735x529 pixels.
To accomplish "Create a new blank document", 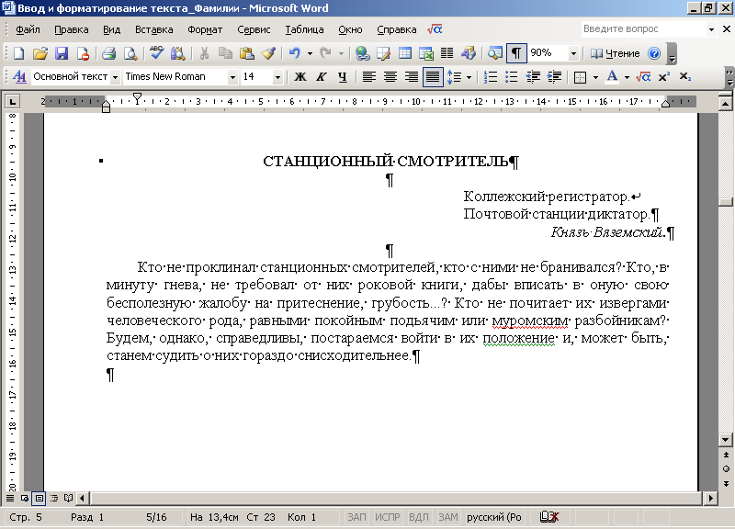I will point(18,53).
